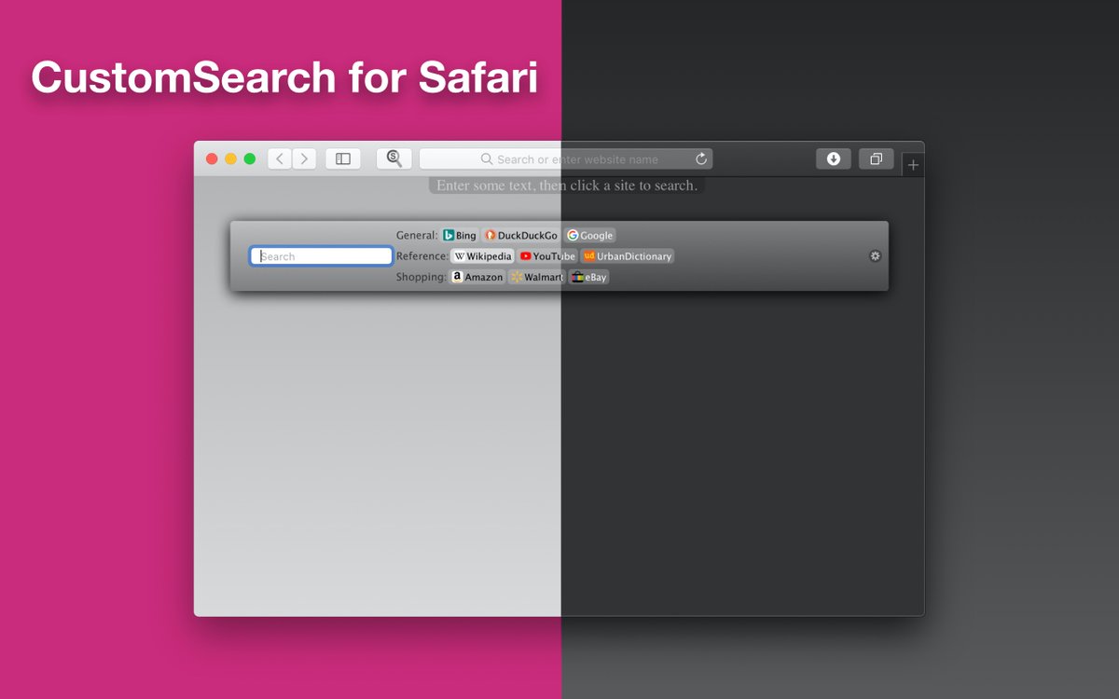Click the Safari address bar
The width and height of the screenshot is (1119, 699).
(566, 159)
